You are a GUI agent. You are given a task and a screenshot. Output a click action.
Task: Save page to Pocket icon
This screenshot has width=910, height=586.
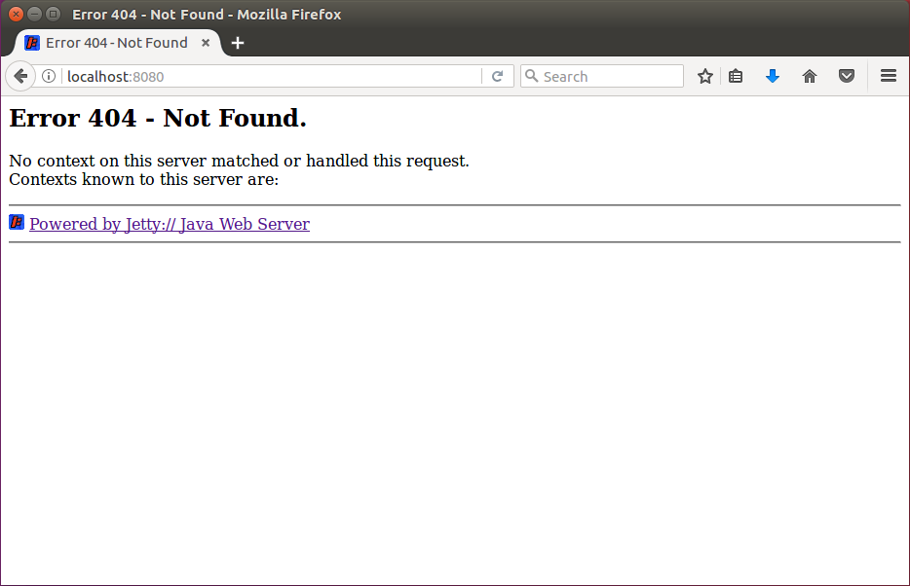click(847, 76)
